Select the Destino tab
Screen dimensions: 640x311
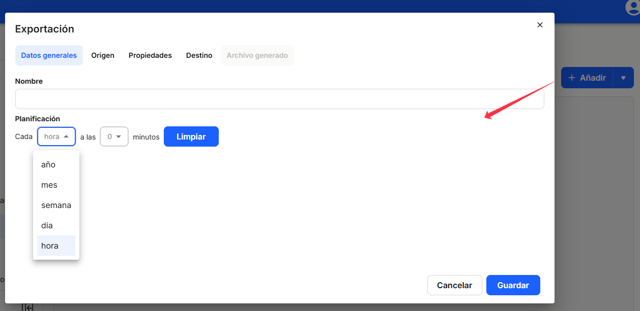(x=199, y=55)
